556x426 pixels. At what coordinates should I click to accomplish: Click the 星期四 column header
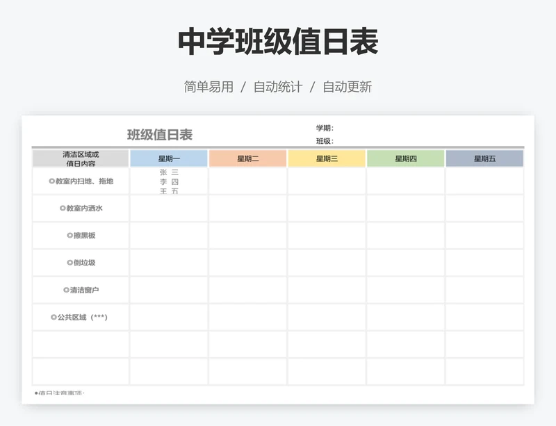[x=406, y=158]
